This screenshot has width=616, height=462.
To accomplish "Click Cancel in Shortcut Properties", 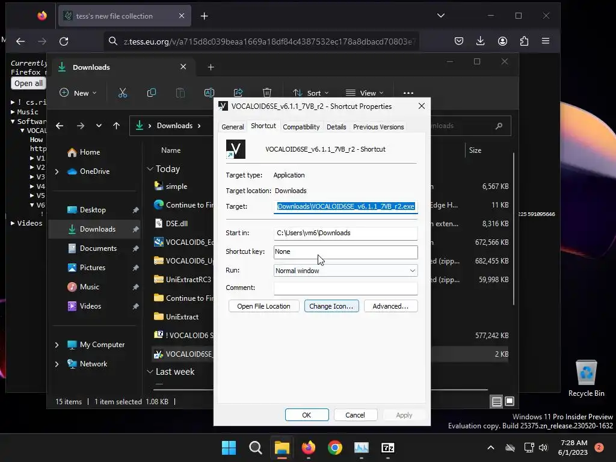I will 355,415.
